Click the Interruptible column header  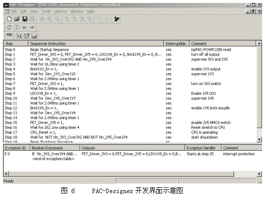tap(177, 44)
